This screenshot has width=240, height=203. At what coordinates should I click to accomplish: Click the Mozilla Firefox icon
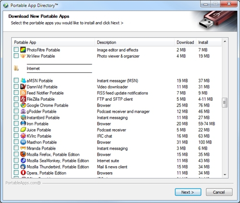(x=23, y=155)
